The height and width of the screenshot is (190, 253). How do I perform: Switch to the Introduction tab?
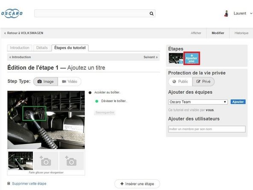(20, 48)
